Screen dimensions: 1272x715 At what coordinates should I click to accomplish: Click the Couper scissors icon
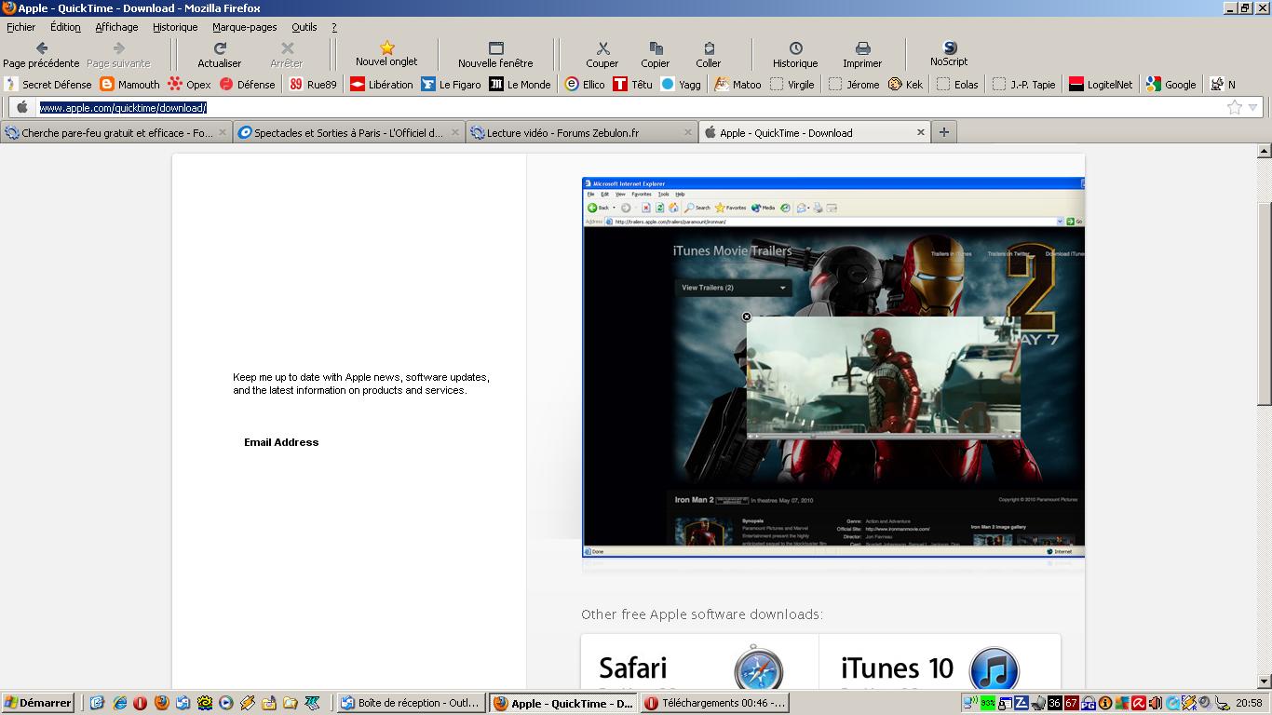602,55
